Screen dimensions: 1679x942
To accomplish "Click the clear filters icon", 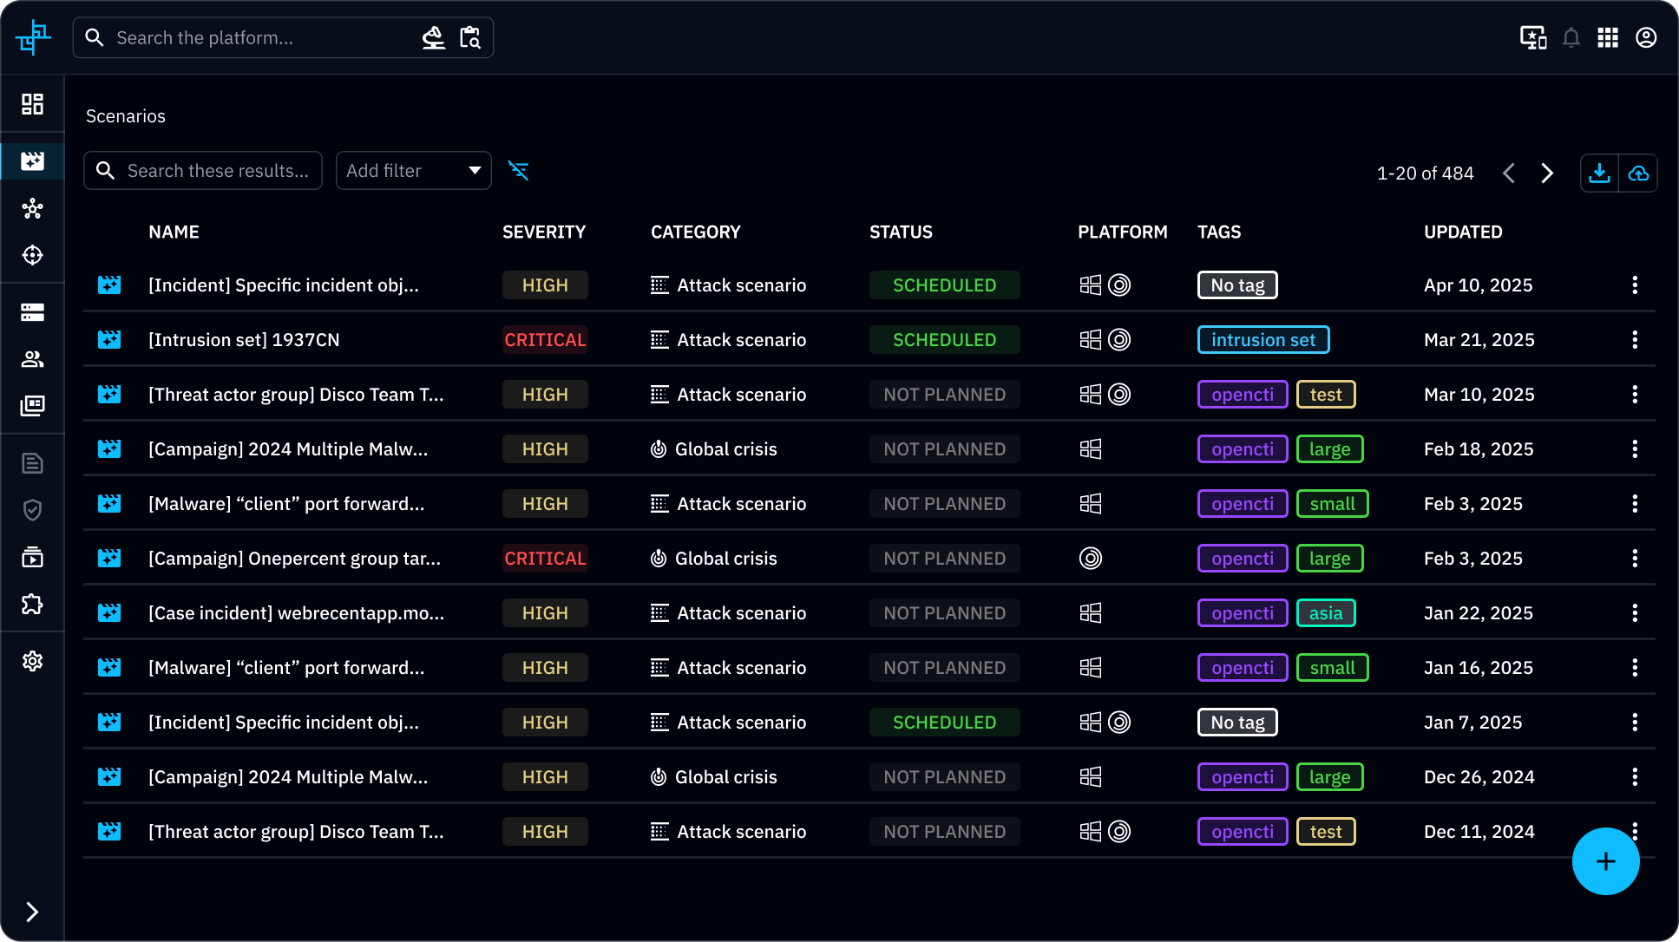I will 518,171.
